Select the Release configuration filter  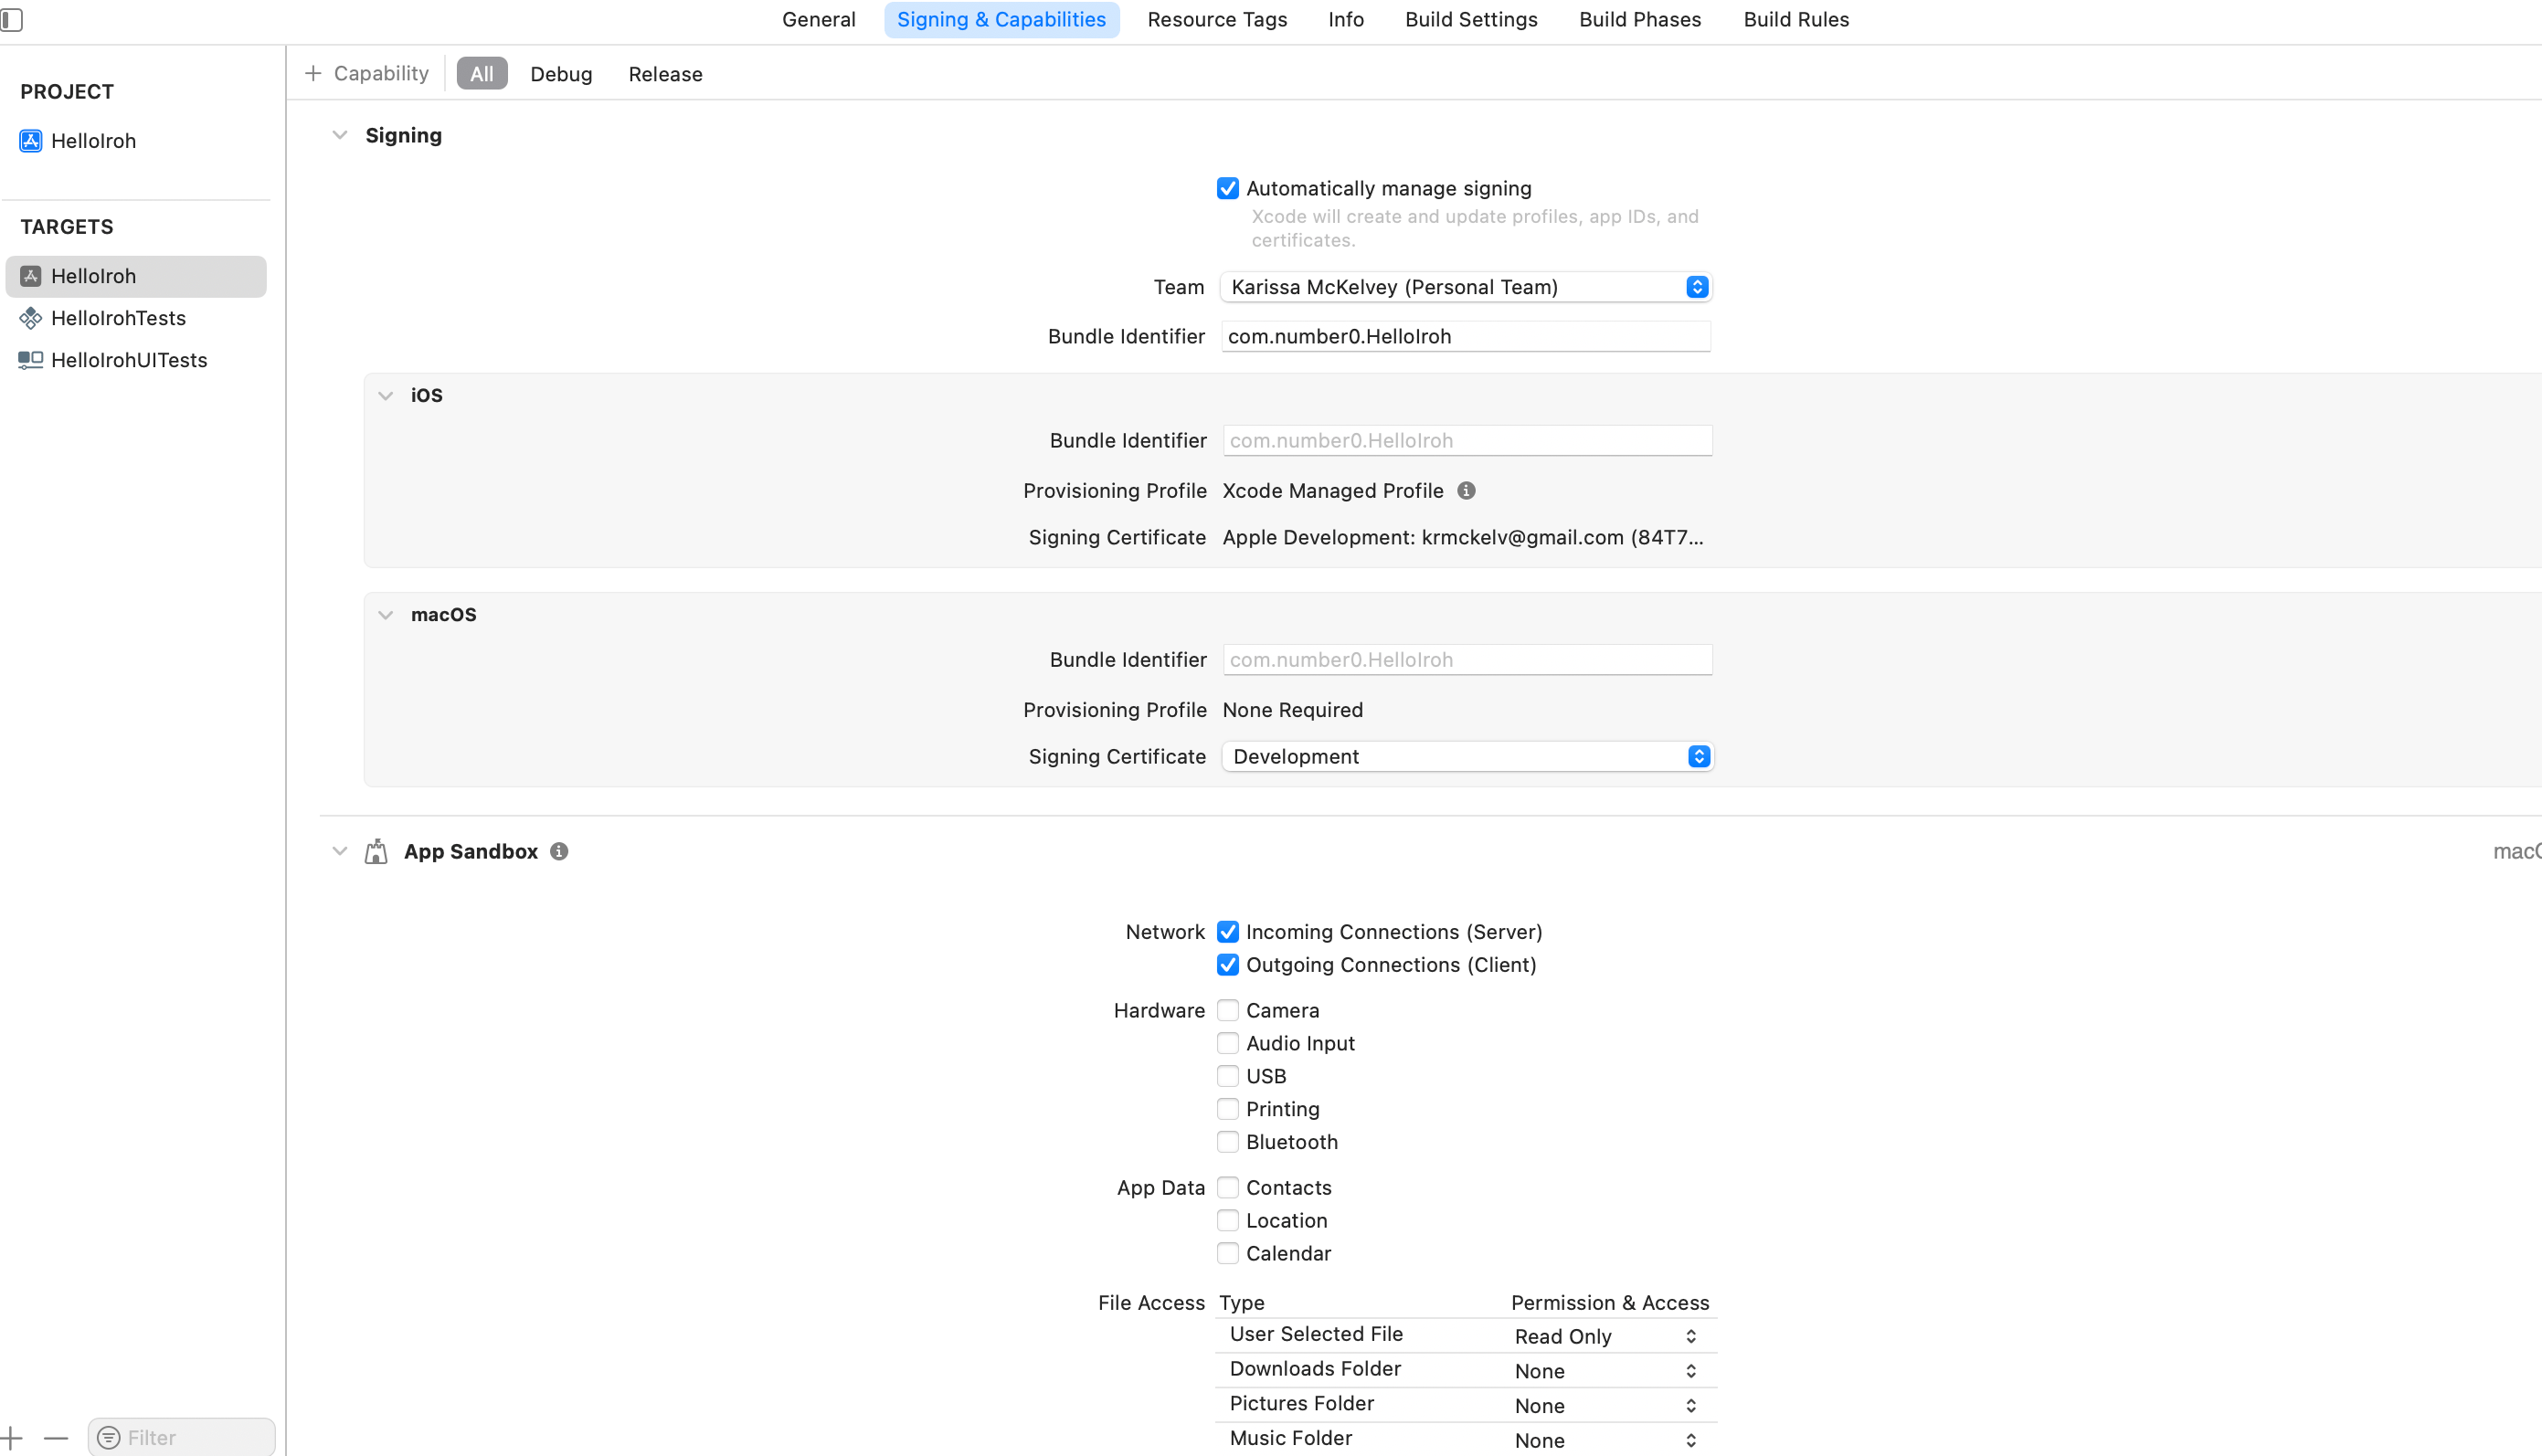tap(665, 74)
